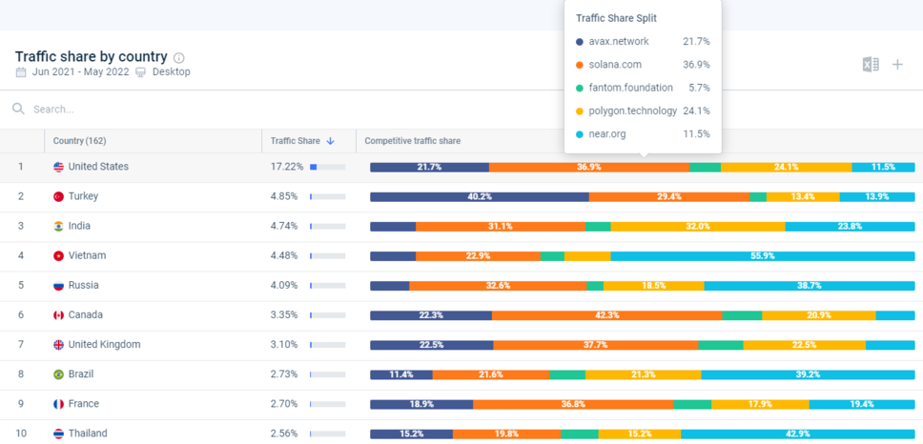923x444 pixels.
Task: Click United States 36.9% solana bar segment
Action: 589,167
